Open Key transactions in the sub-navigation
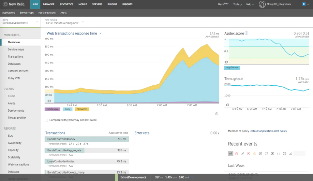Screen dimensions: 313x181 click(x=47, y=13)
